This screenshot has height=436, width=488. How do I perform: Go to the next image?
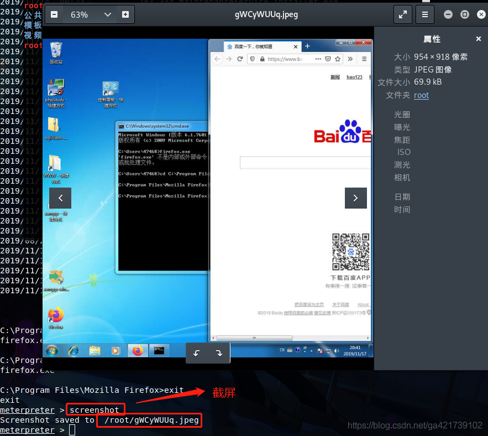[356, 198]
